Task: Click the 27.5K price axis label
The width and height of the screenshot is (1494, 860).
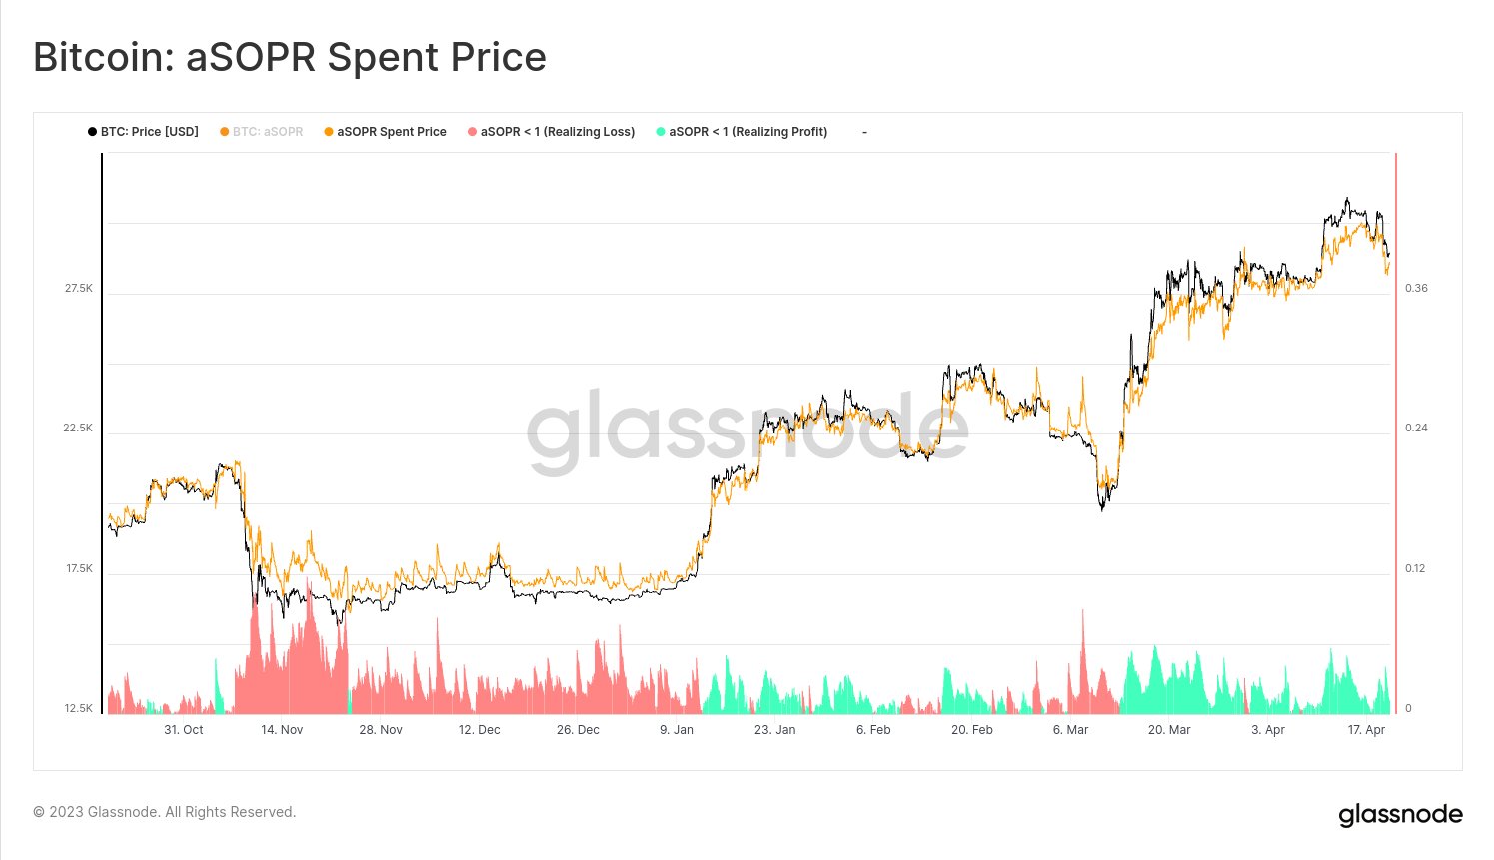Action: pos(79,288)
